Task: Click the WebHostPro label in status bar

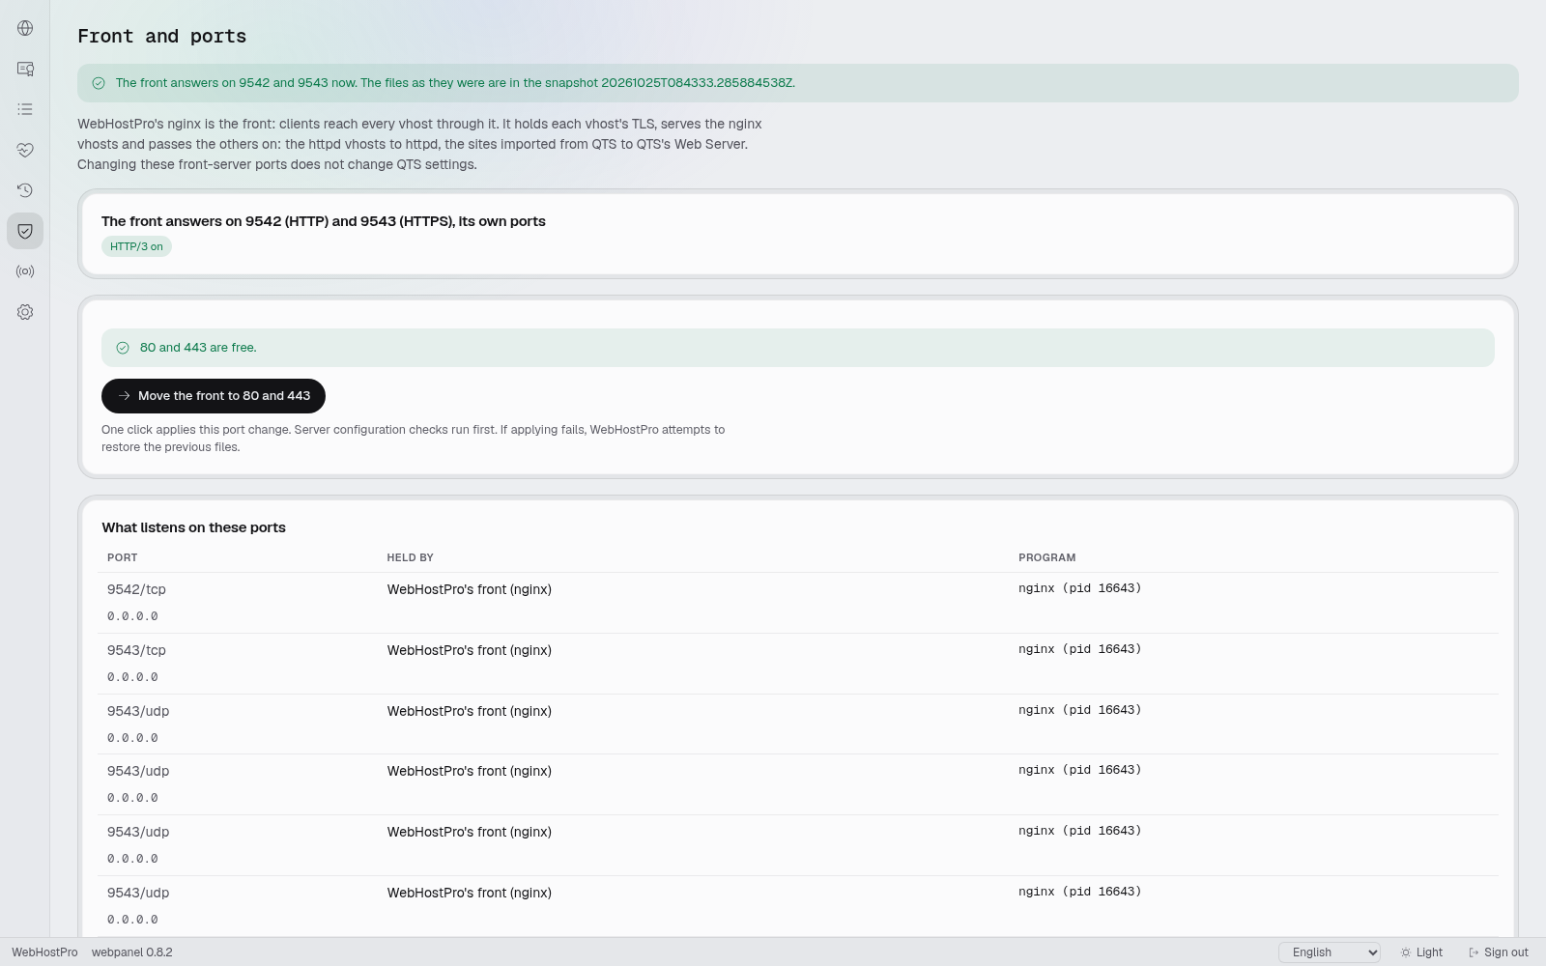Action: pos(44,952)
